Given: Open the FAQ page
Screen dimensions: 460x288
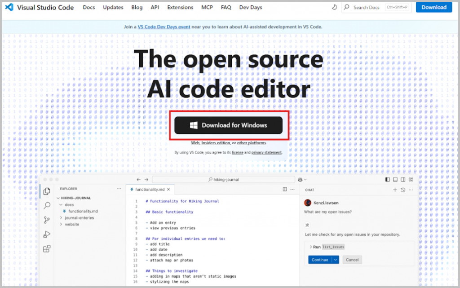Looking at the screenshot, I should (x=226, y=7).
